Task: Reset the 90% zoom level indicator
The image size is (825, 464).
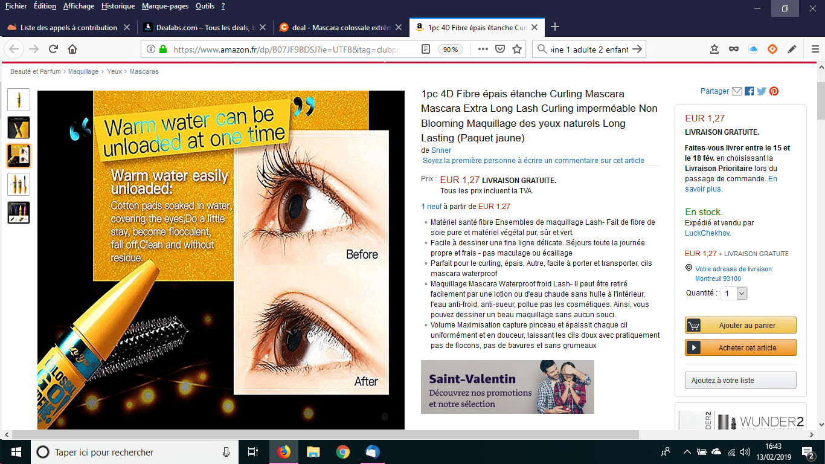Action: pos(451,50)
